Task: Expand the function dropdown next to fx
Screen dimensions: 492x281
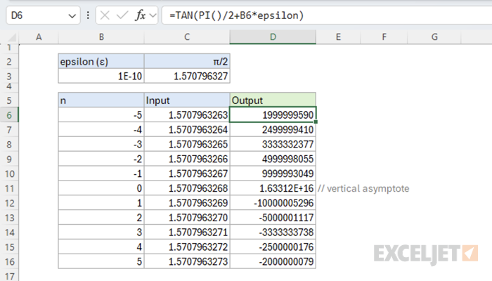Action: point(153,15)
